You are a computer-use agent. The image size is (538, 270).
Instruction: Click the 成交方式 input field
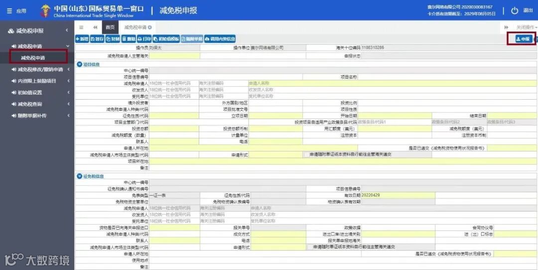pos(278,234)
